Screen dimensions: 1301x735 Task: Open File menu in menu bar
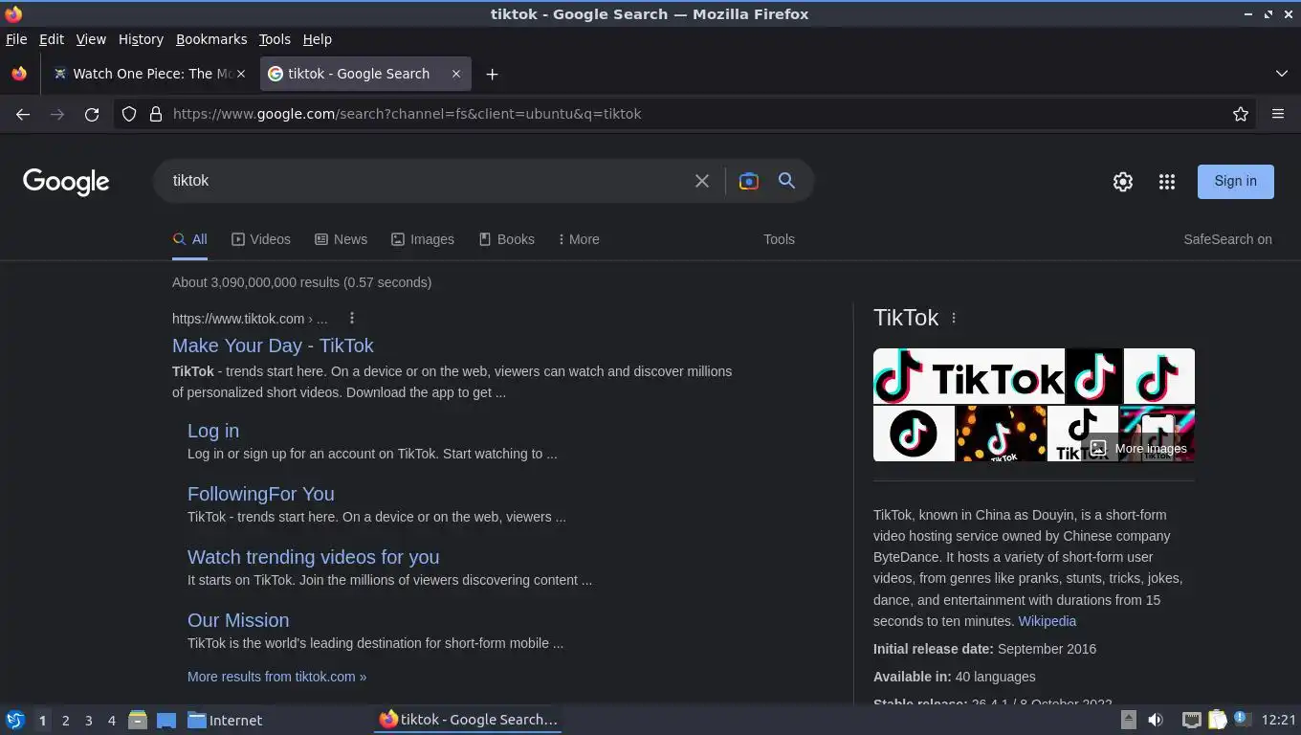click(x=16, y=39)
